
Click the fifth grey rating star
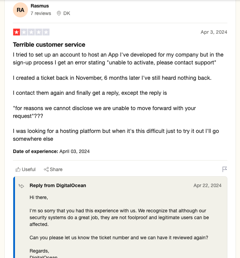click(46, 32)
